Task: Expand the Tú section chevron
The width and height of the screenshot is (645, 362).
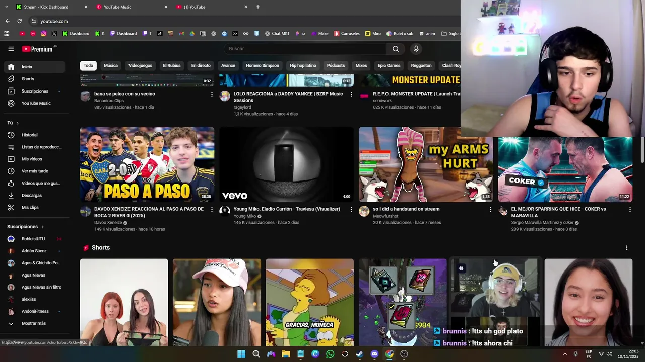Action: point(17,123)
